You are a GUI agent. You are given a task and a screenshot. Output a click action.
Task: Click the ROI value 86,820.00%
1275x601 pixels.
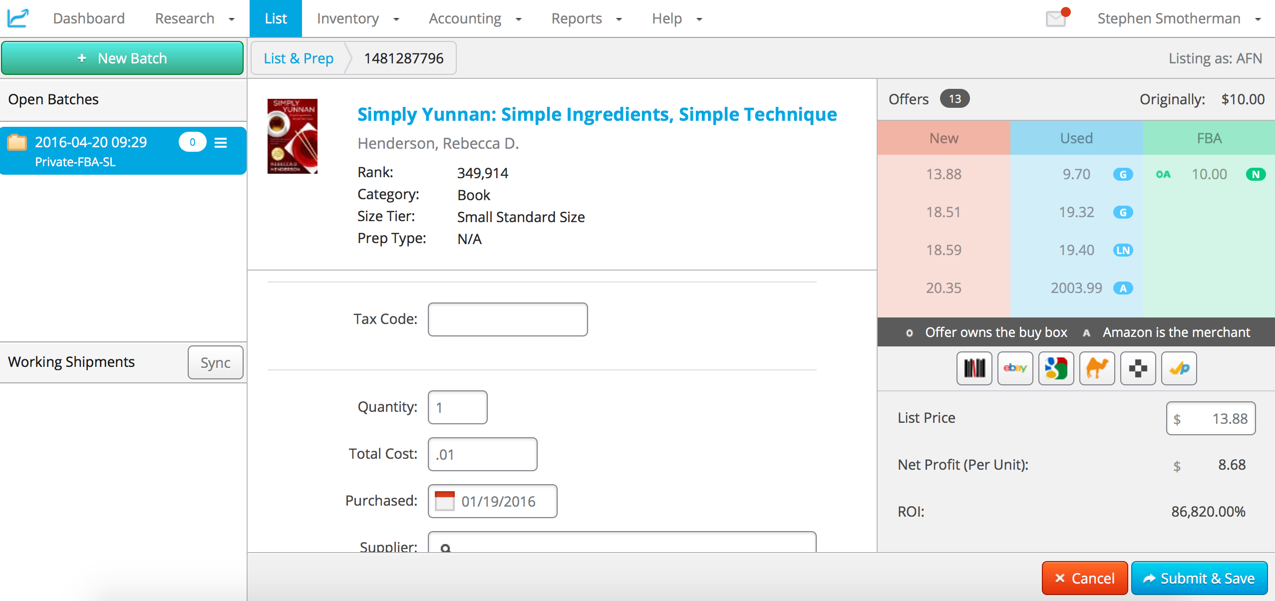click(1208, 512)
